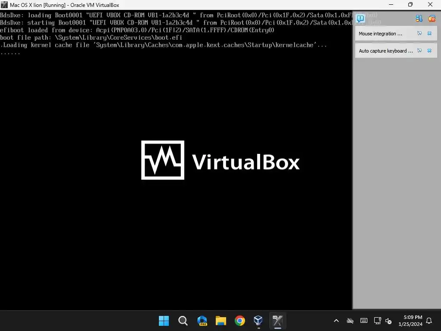Close the Mac OS X lion VM window
Image resolution: width=441 pixels, height=331 pixels.
[x=430, y=5]
